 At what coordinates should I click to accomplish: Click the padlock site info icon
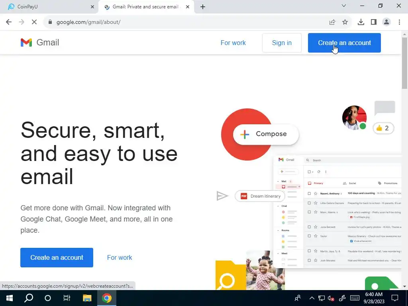[50, 22]
